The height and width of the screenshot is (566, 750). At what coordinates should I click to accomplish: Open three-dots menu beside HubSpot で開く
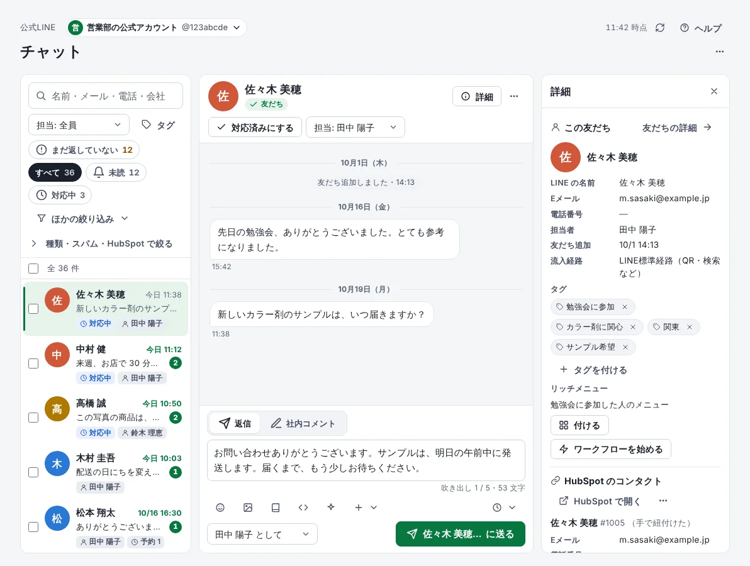pos(663,501)
